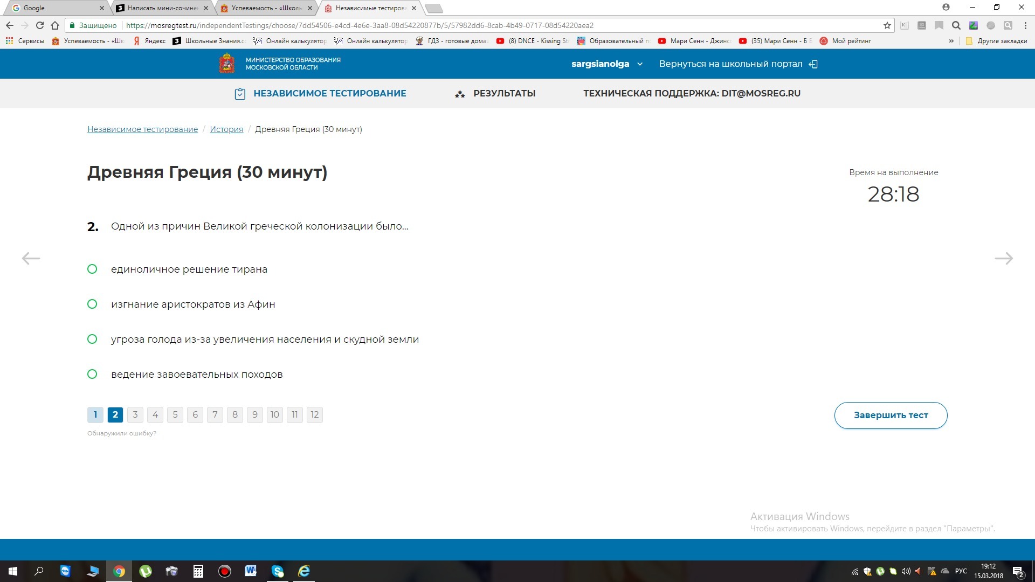The width and height of the screenshot is (1035, 582).
Task: Go to next question with right arrow
Action: (1003, 259)
